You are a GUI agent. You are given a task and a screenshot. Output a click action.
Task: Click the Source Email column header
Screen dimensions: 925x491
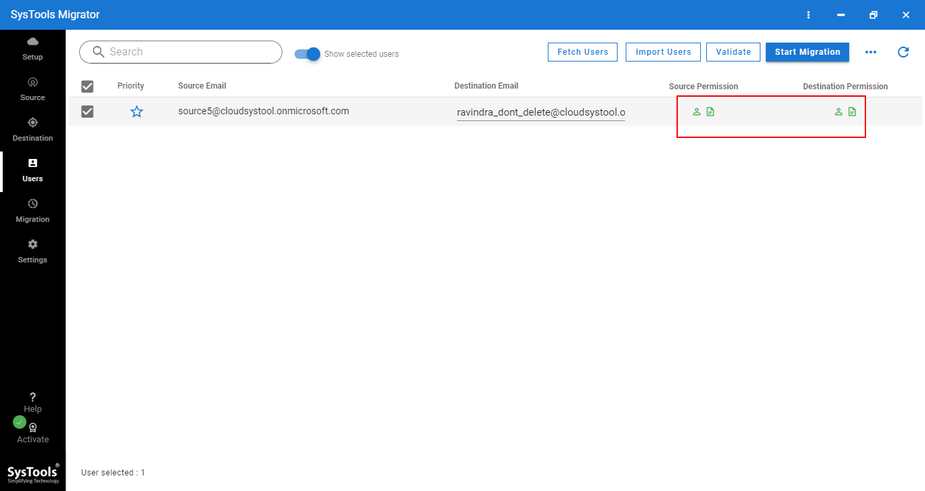[x=202, y=86]
